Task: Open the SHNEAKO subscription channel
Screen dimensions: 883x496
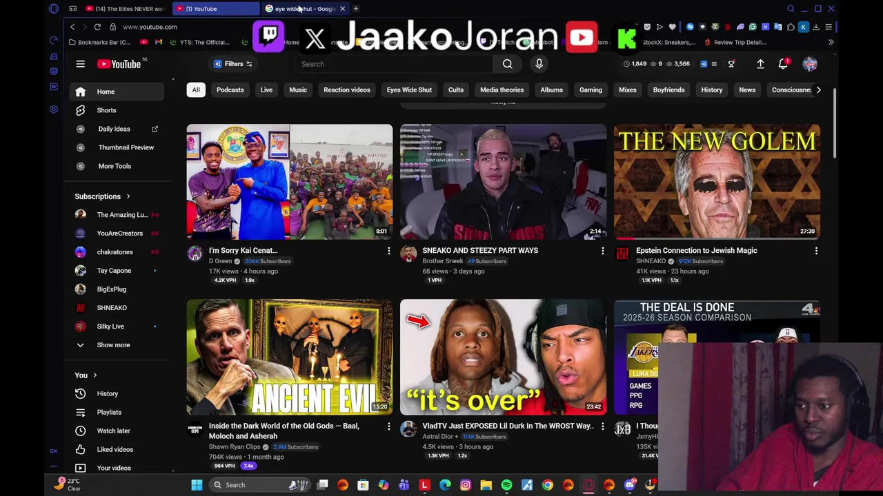Action: pyautogui.click(x=117, y=308)
